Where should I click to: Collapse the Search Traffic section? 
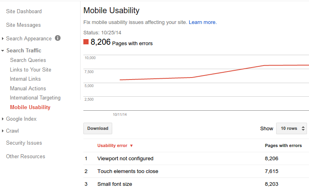click(x=2, y=51)
